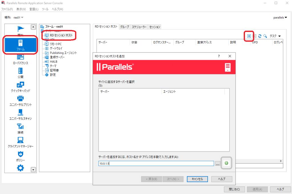This screenshot has height=194, width=292.
Task: Click the browse ellipsis button
Action: 218,163
